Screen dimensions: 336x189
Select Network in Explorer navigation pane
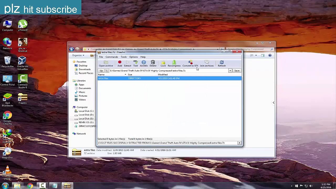click(81, 134)
